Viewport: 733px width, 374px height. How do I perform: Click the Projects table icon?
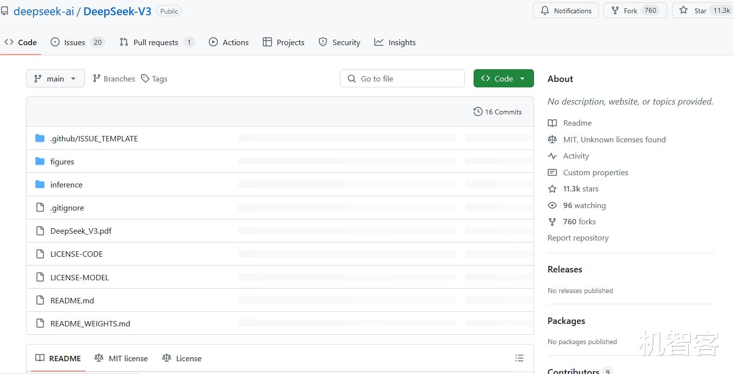click(x=267, y=42)
